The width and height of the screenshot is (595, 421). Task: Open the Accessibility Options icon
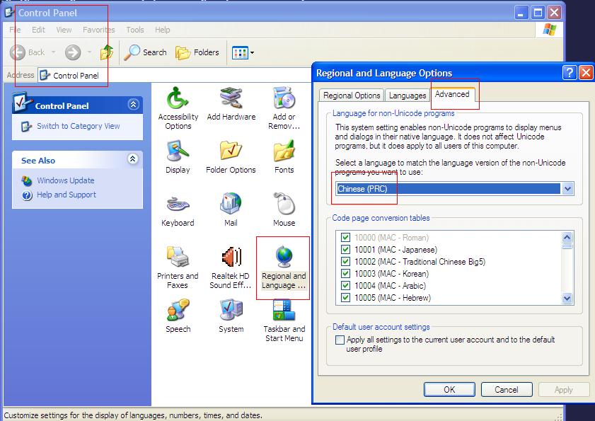178,98
